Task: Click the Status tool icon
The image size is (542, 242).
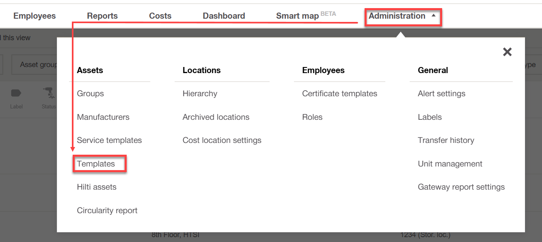Action: click(49, 93)
